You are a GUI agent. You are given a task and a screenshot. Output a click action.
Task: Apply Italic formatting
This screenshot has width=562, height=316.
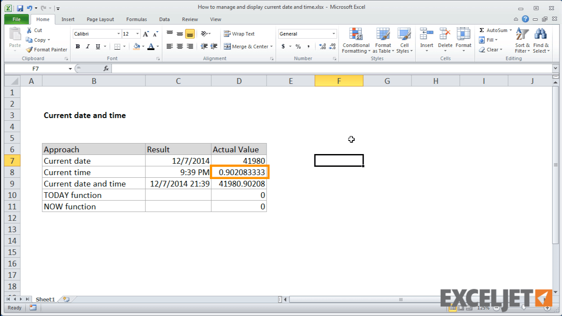[x=87, y=46]
